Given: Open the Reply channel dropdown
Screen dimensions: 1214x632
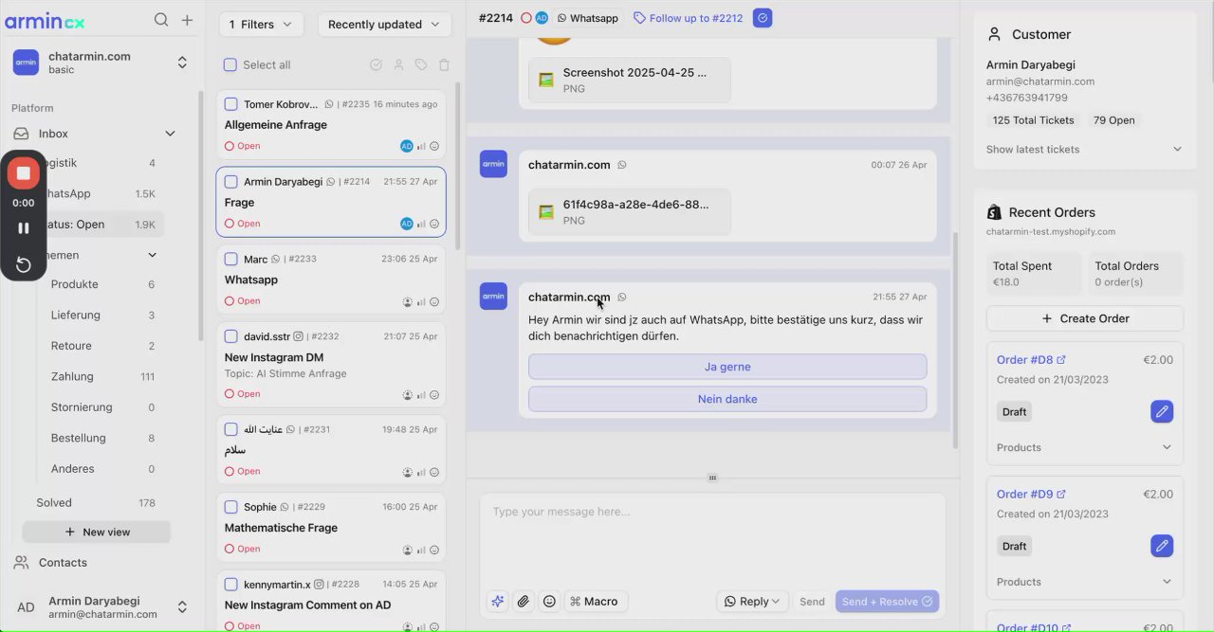Looking at the screenshot, I should (x=752, y=602).
